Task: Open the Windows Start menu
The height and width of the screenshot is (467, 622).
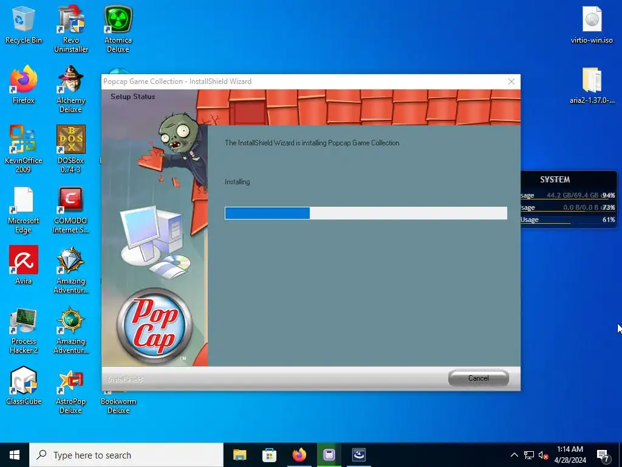Action: click(15, 455)
